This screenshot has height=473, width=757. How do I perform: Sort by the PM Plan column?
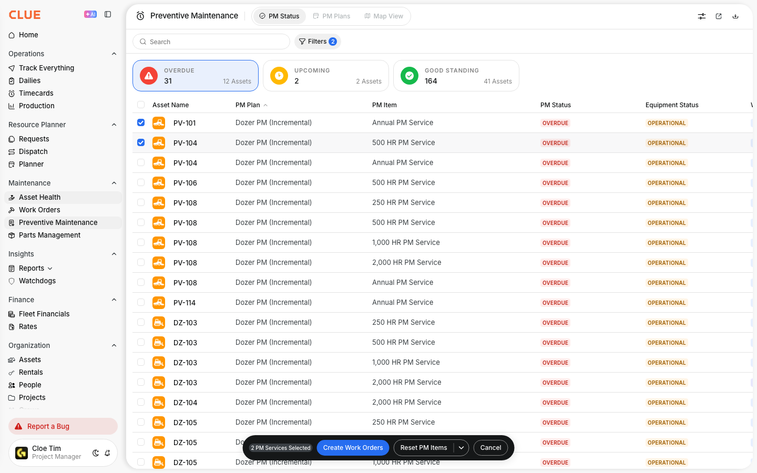(x=251, y=105)
